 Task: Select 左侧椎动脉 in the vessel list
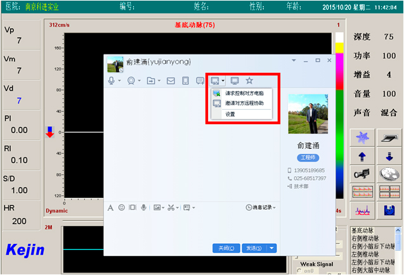click(x=365, y=254)
